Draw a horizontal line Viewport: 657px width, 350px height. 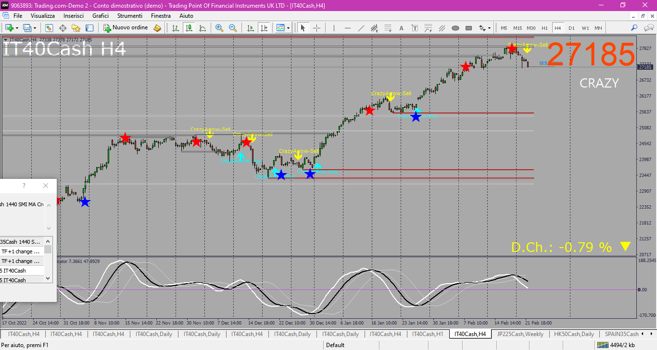tap(347, 28)
